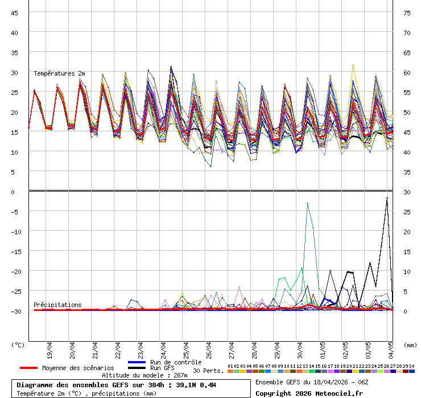
Task: Select perturbation 30 blue legend swatch
Action: [412, 371]
